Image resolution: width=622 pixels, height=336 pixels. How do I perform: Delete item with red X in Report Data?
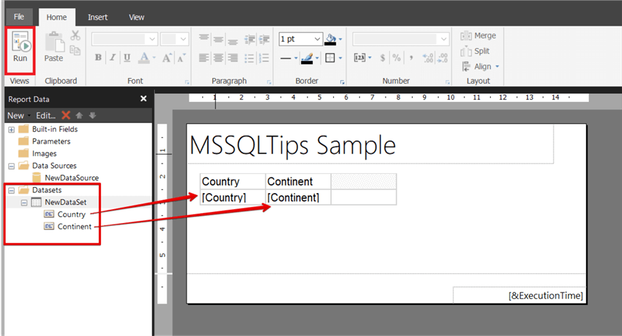click(66, 115)
